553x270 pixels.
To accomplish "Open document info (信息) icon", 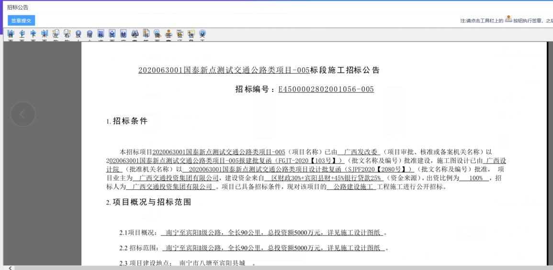I will [191, 34].
